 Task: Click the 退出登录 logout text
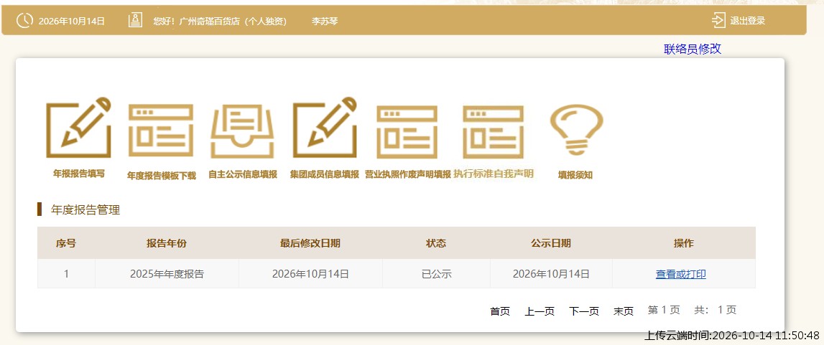[x=747, y=21]
